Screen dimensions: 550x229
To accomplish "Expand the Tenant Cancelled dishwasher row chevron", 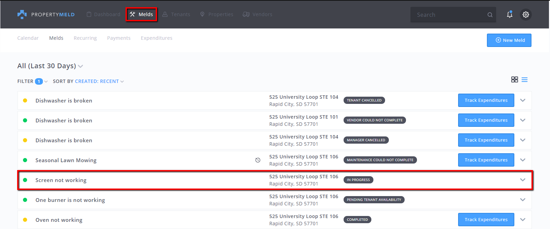I will pos(523,100).
